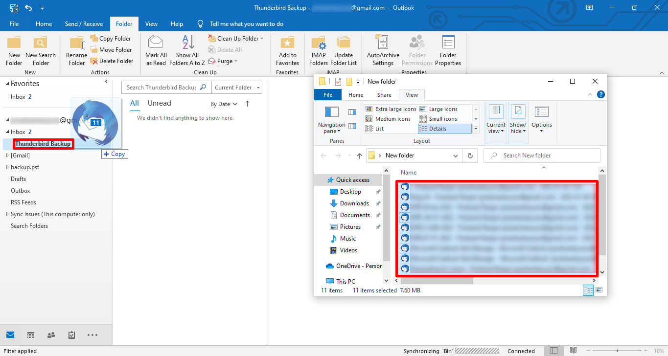Screen dimensions: 668x356
Task: Collapse the Favorites section
Action: pos(7,84)
